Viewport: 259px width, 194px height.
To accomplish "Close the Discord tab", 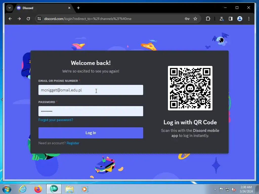I will click(69, 8).
